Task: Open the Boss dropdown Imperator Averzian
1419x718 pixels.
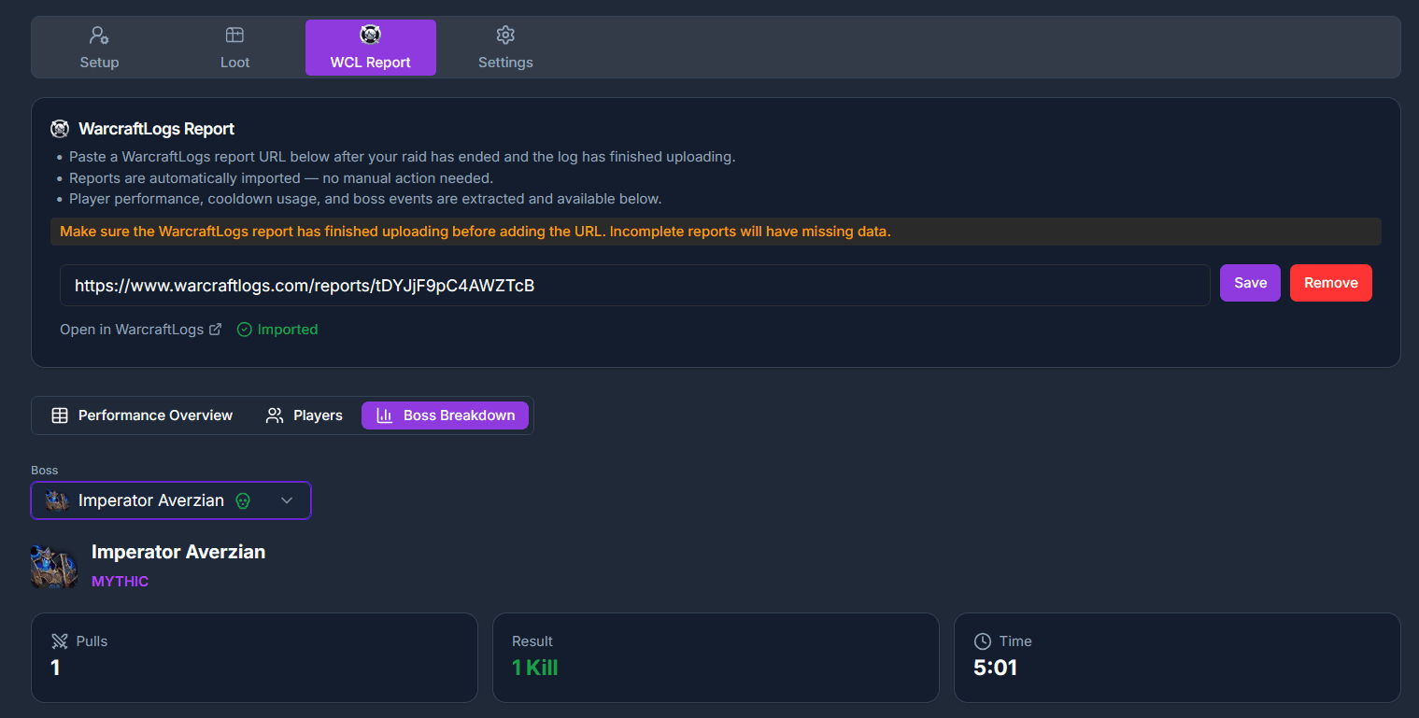Action: point(171,500)
